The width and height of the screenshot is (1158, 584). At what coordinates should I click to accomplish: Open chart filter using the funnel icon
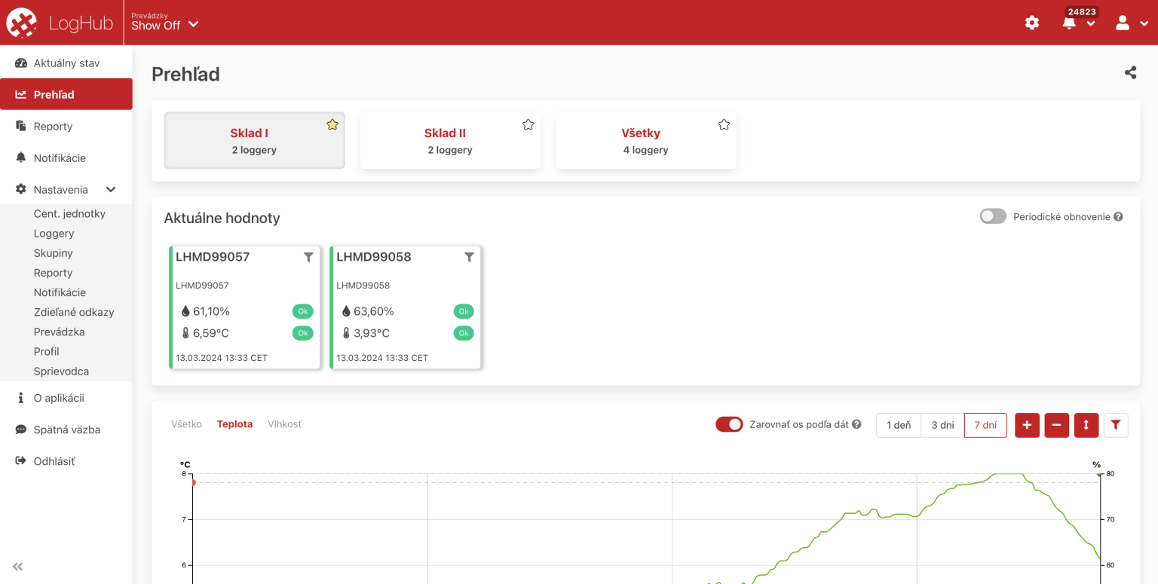1116,425
